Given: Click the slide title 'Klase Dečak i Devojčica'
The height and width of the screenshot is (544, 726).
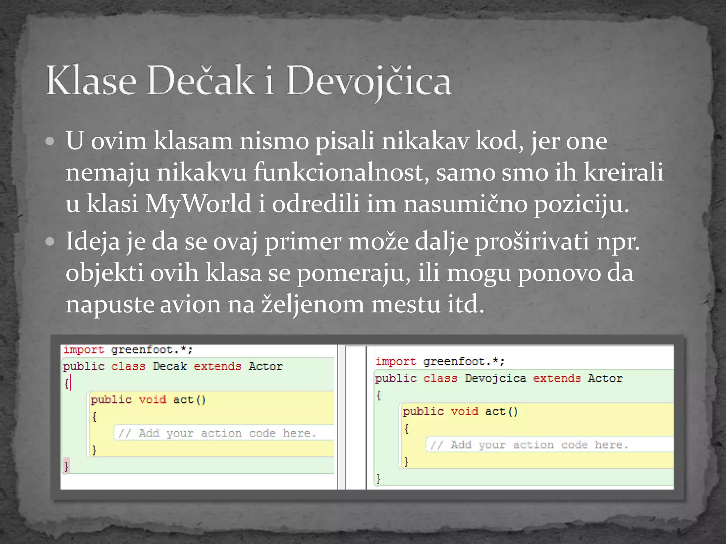Looking at the screenshot, I should [248, 81].
